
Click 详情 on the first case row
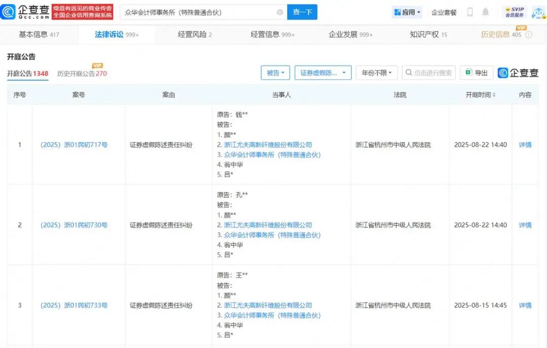coord(525,144)
